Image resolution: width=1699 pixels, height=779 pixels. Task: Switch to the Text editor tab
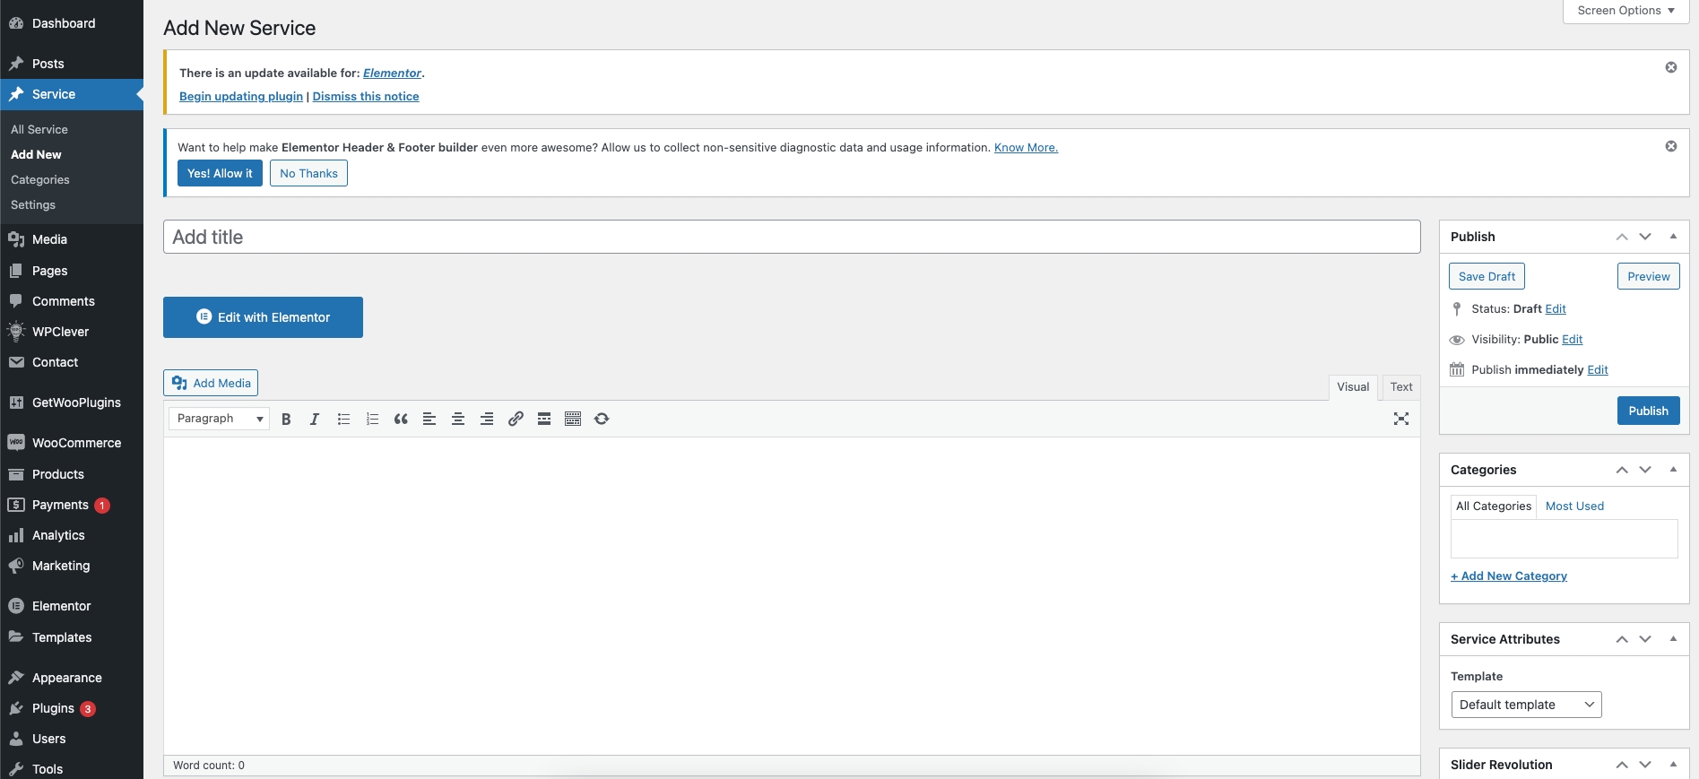pyautogui.click(x=1400, y=387)
